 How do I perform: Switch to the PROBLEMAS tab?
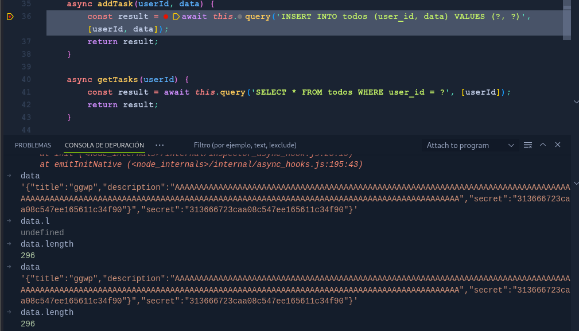pyautogui.click(x=33, y=145)
